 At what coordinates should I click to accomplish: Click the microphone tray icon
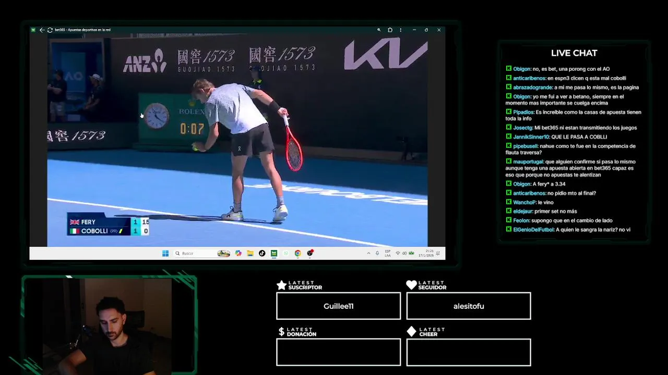[x=377, y=253]
